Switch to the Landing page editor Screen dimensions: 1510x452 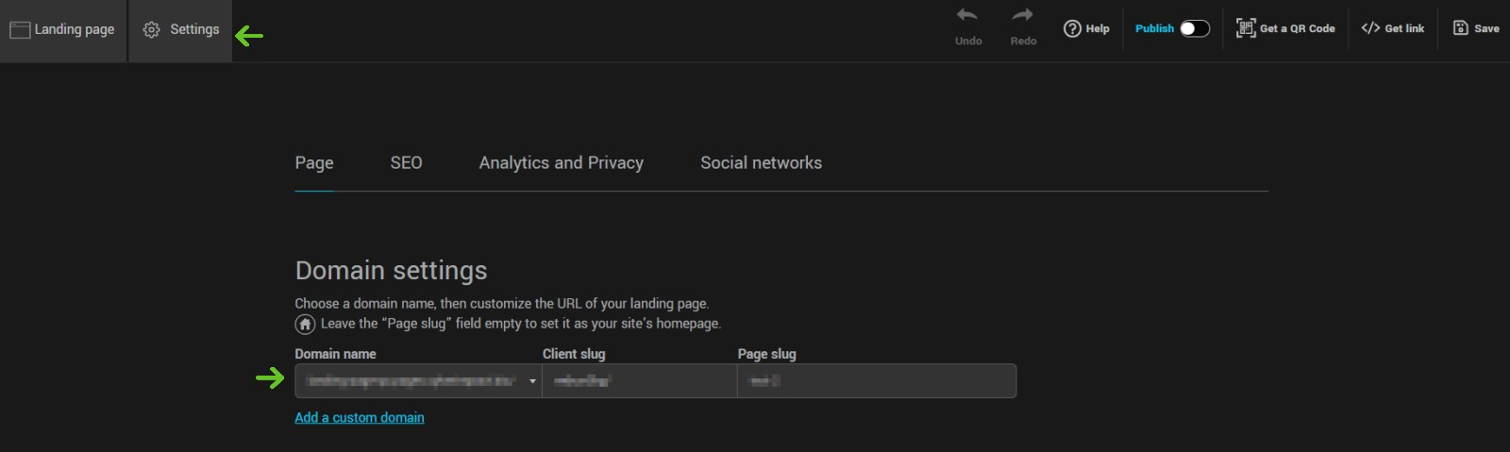(x=62, y=30)
